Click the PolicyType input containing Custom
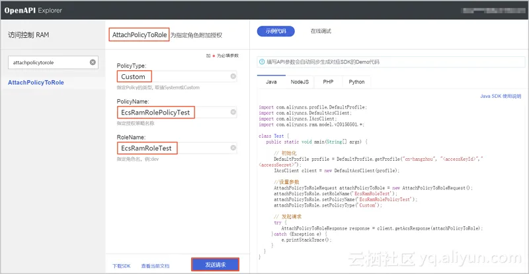This screenshot has width=529, height=274. point(177,76)
